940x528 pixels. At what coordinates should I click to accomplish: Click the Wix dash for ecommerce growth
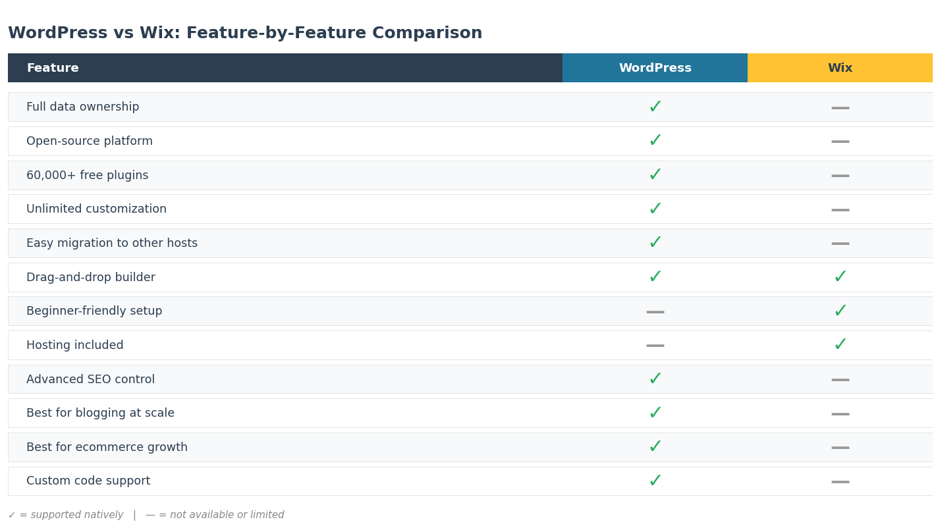(840, 448)
